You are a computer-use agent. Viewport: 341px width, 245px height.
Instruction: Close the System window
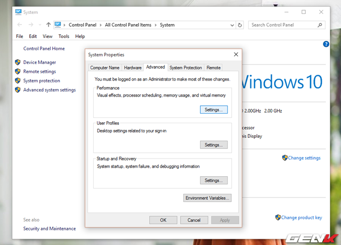pos(321,12)
